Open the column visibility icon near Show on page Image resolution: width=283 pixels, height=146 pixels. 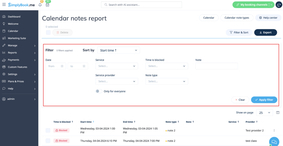(278, 113)
